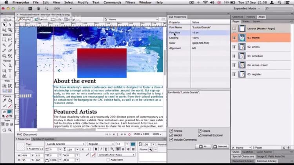The width and height of the screenshot is (294, 165).
Task: Open the Smooth Anti-Alias dropdown
Action: [x=117, y=155]
